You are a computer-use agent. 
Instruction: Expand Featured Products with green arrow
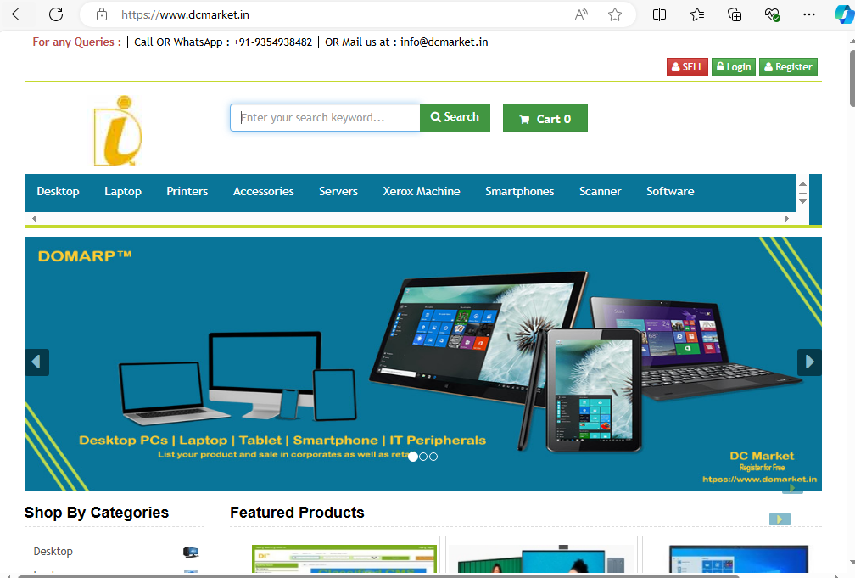780,519
